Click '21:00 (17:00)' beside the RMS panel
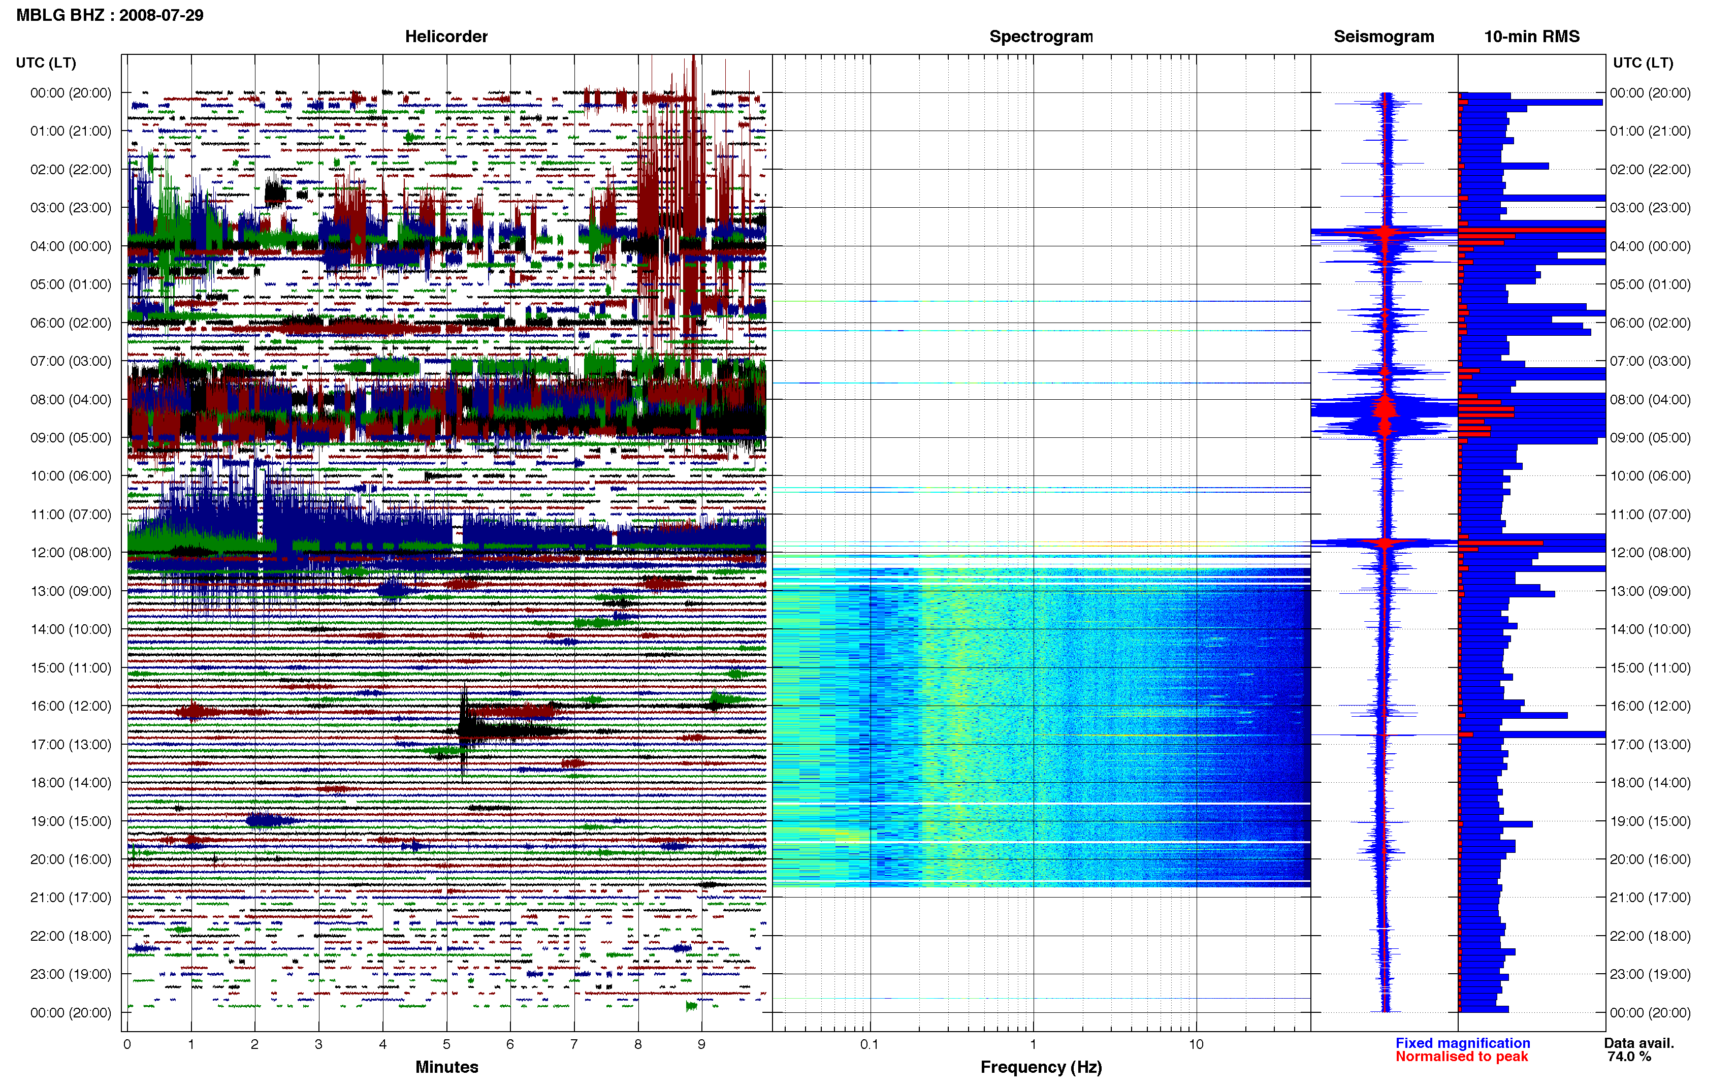 point(1650,898)
